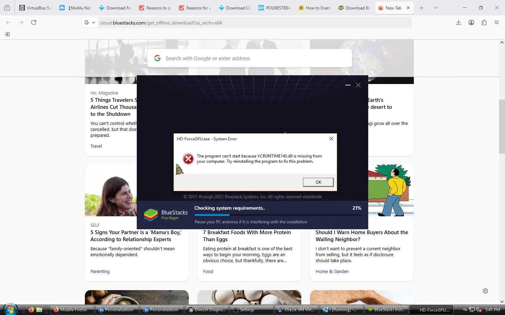Screen dimensions: 505x315
Task: Click the 'Inc. Magazine' source label
Action: coord(104,93)
